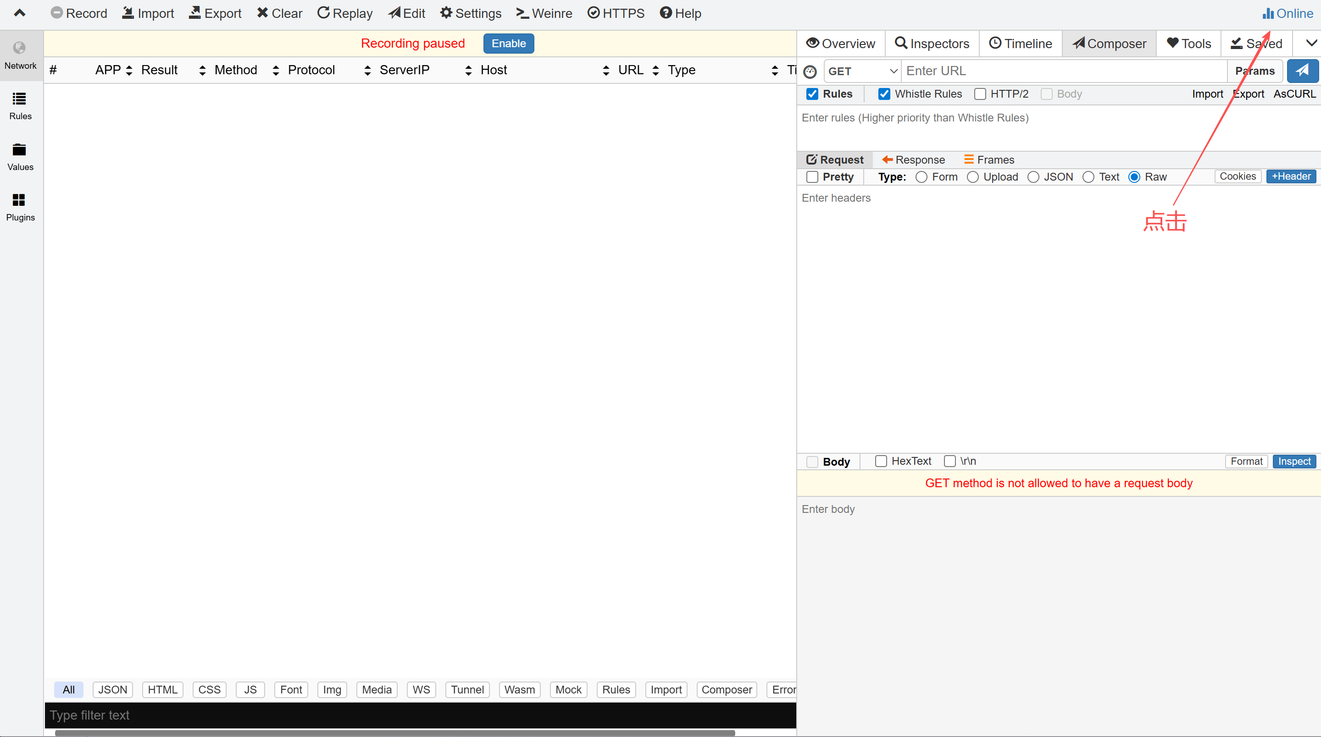Switch to the Inspectors tab

click(932, 44)
